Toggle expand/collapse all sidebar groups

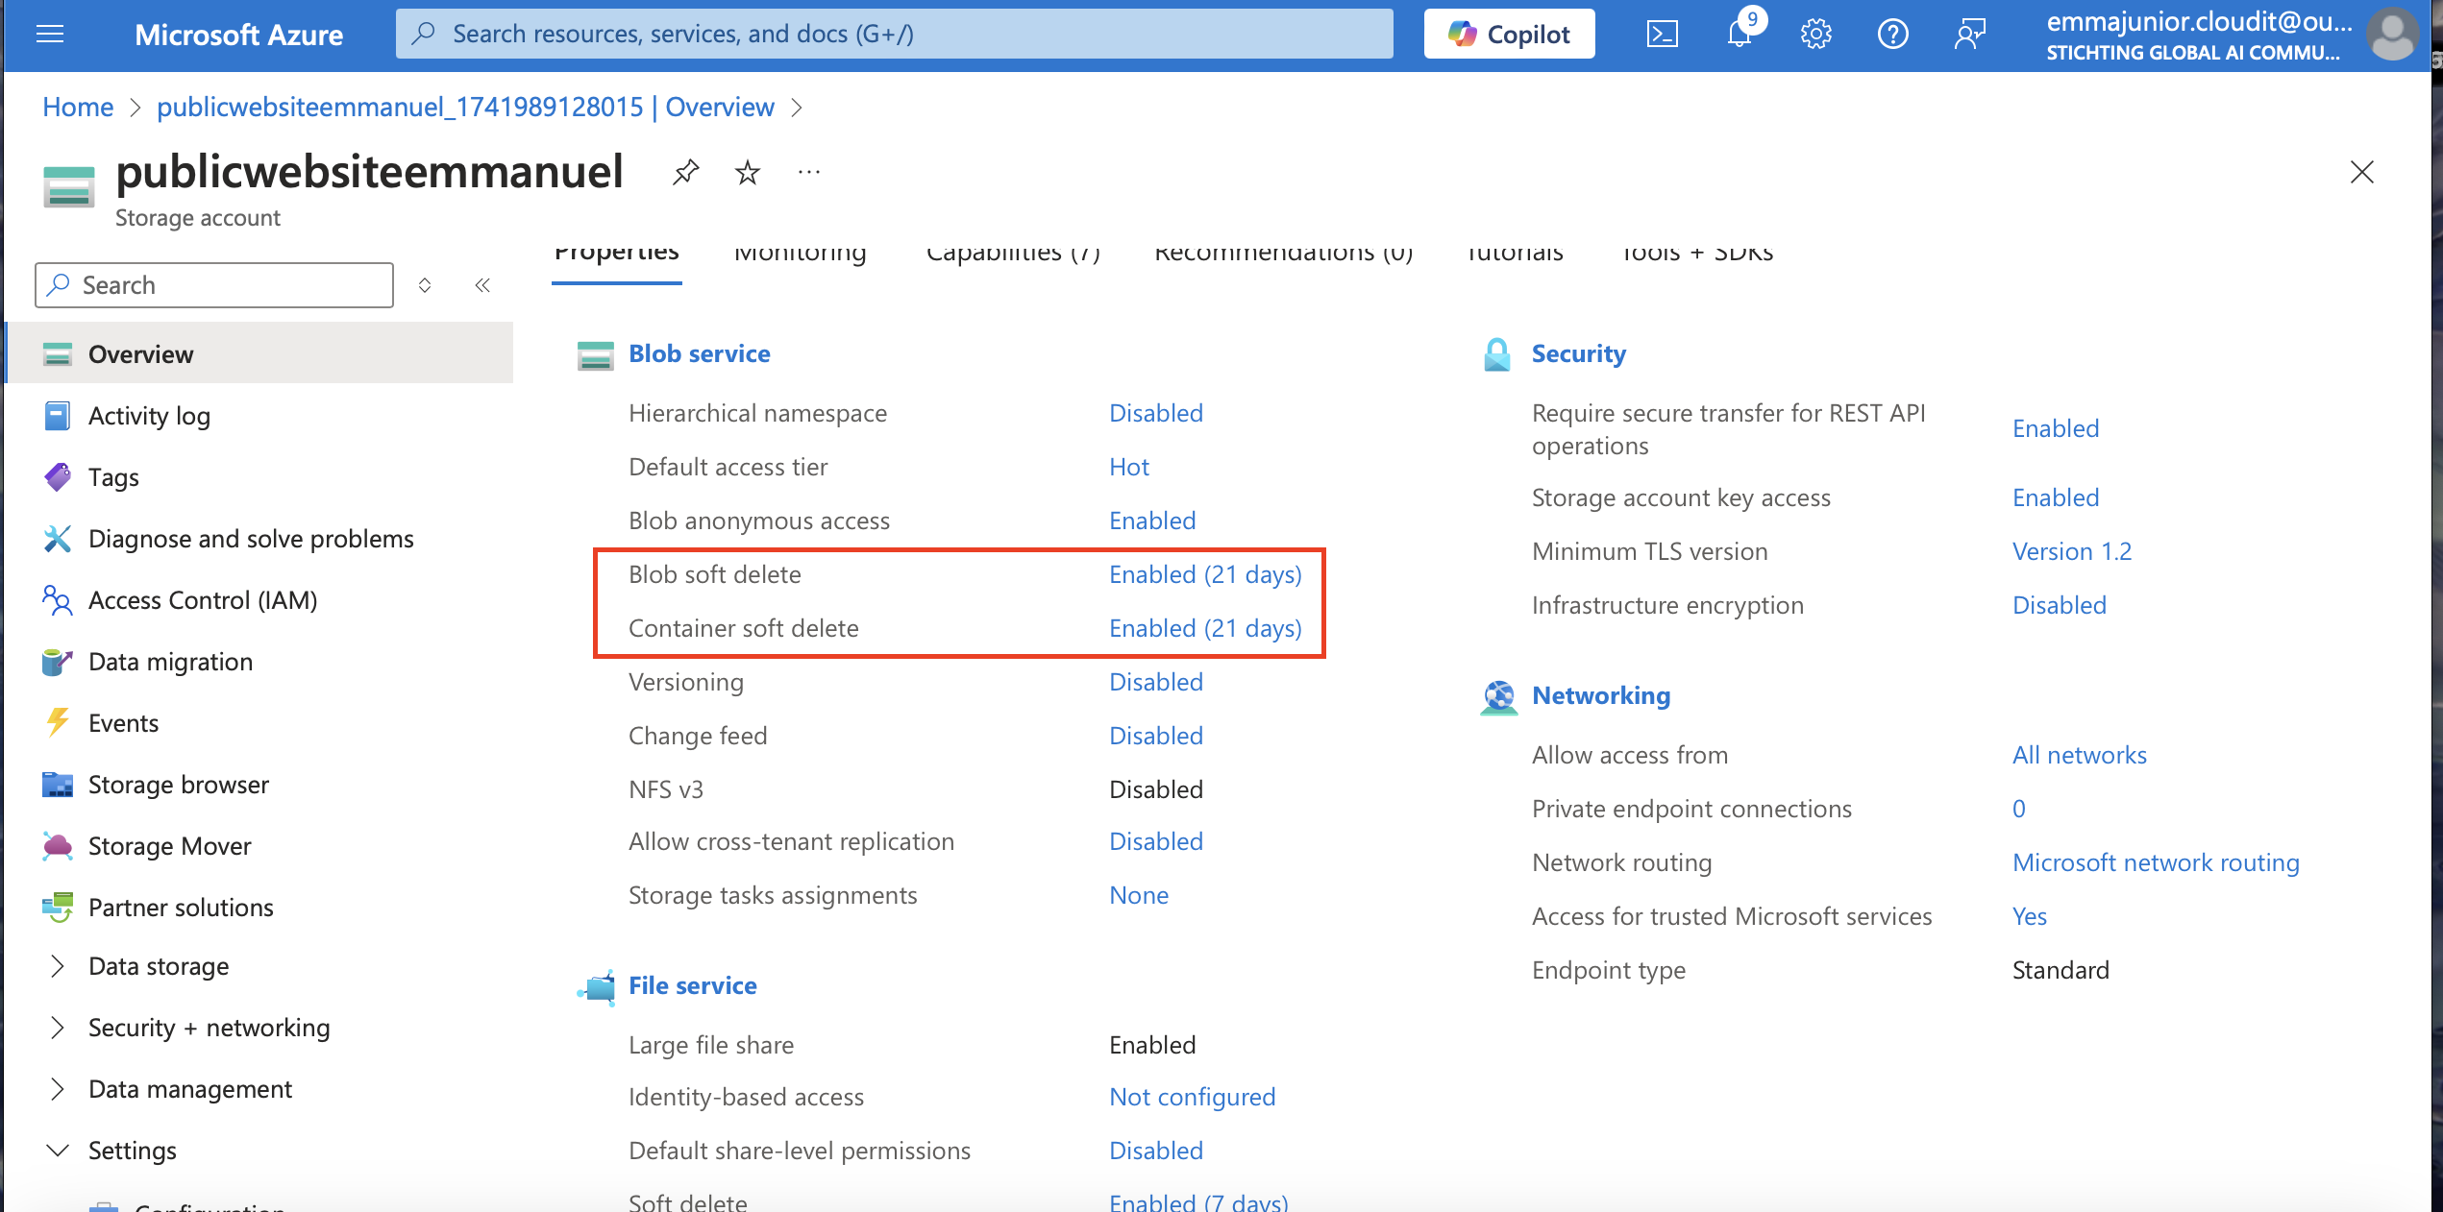(x=425, y=285)
